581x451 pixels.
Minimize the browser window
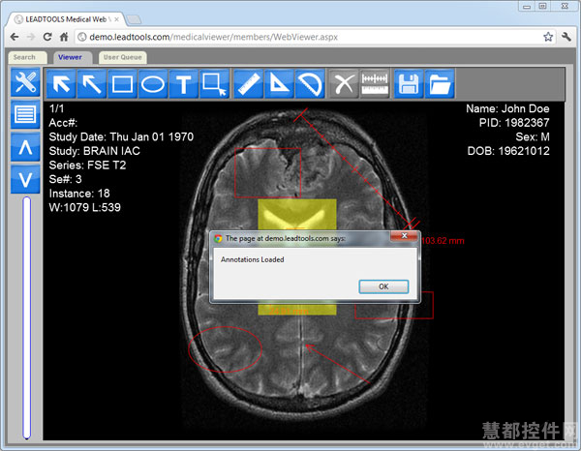coord(527,7)
